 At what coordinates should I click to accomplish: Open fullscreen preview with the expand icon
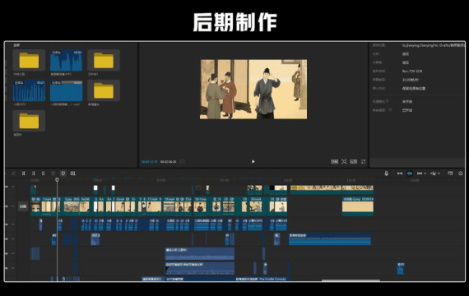pos(364,161)
